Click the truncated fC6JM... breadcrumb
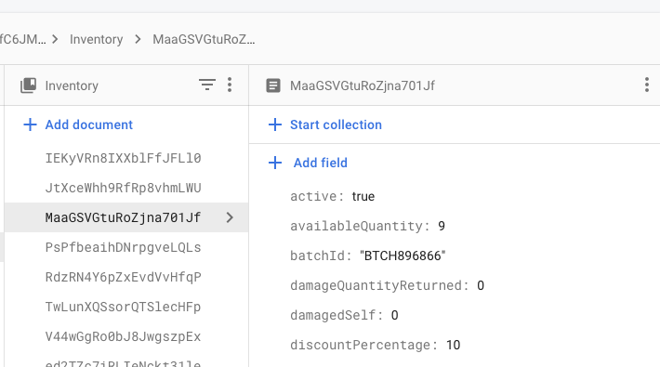Viewport: 660px width, 367px height. 22,40
